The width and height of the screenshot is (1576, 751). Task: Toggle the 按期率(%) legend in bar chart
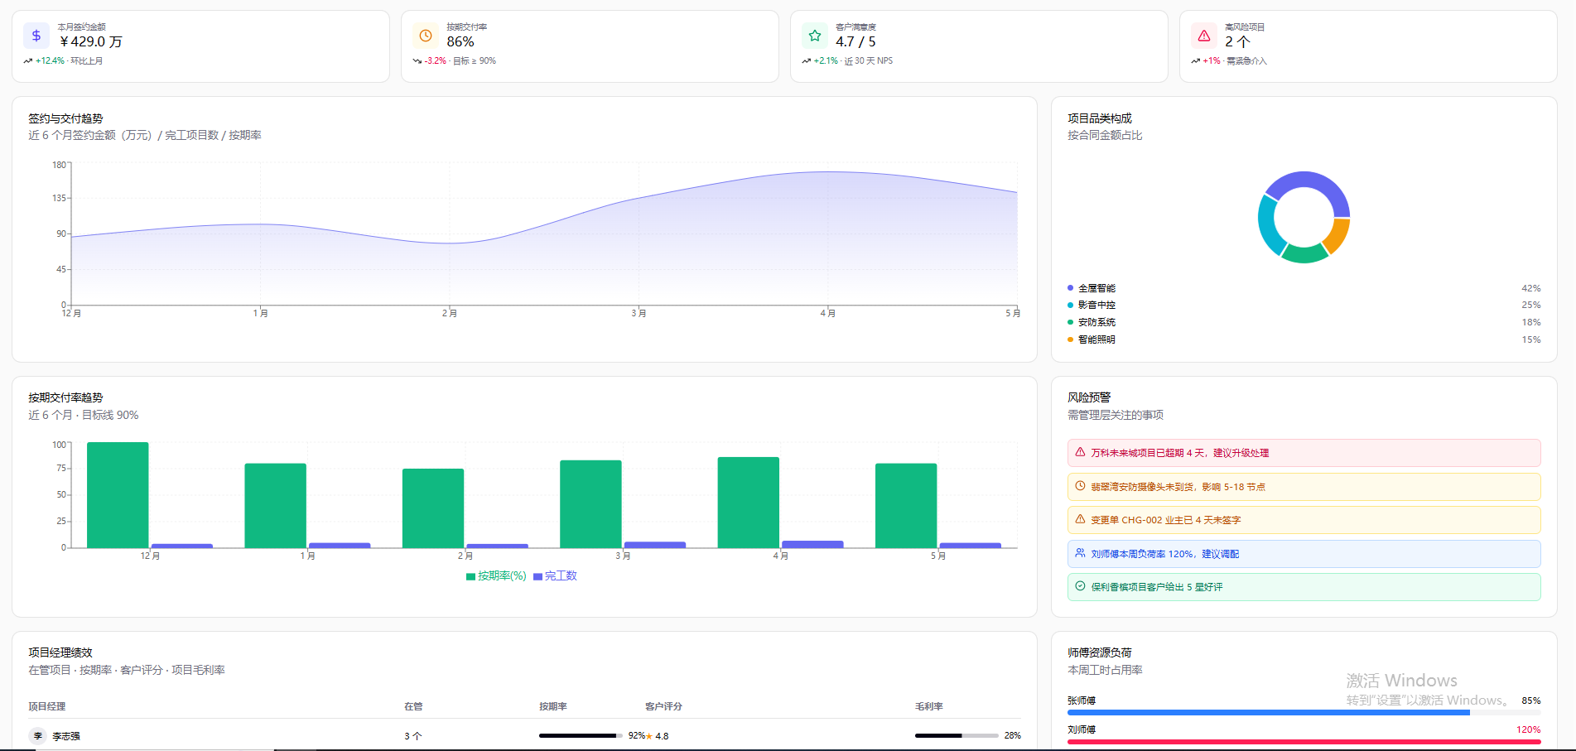(x=496, y=576)
